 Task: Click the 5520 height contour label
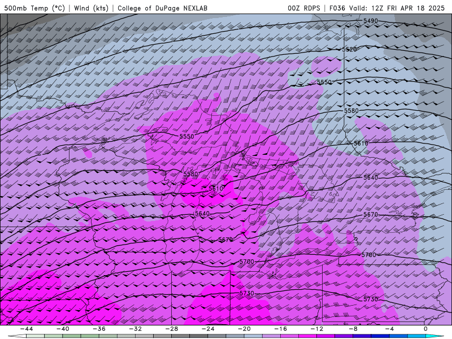coord(349,49)
